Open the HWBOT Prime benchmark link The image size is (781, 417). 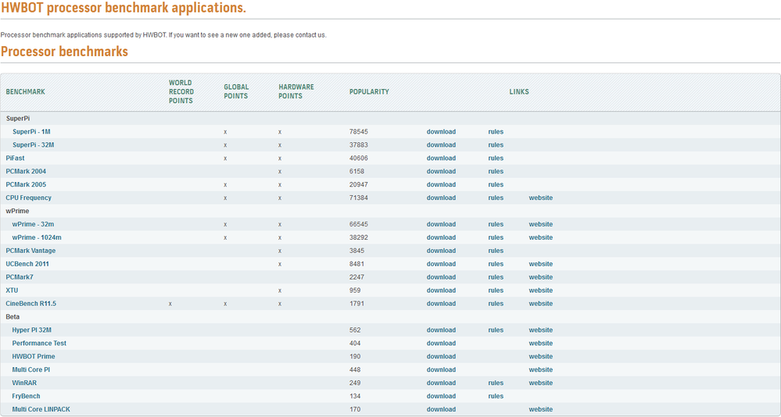[x=34, y=356]
